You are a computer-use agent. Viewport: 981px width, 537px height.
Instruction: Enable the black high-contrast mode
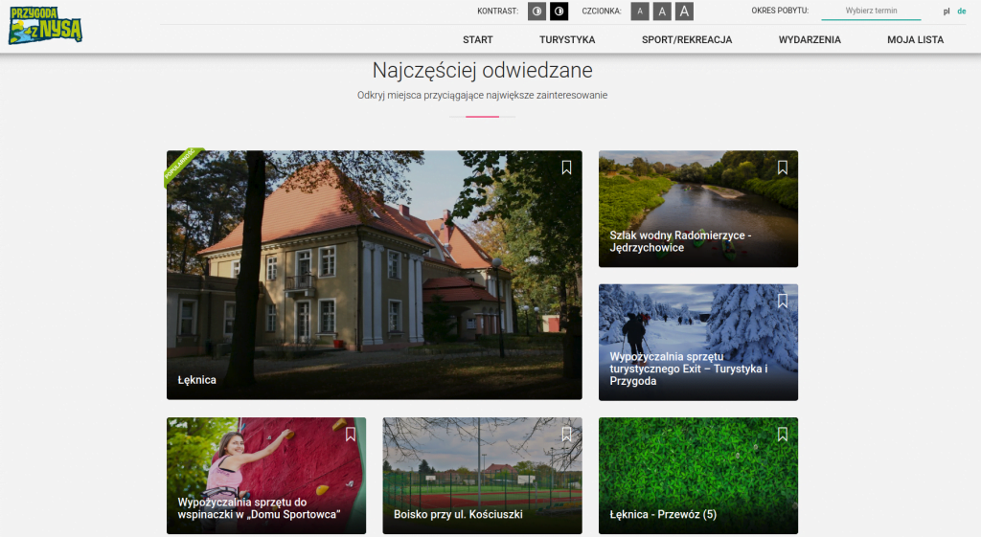pos(559,11)
